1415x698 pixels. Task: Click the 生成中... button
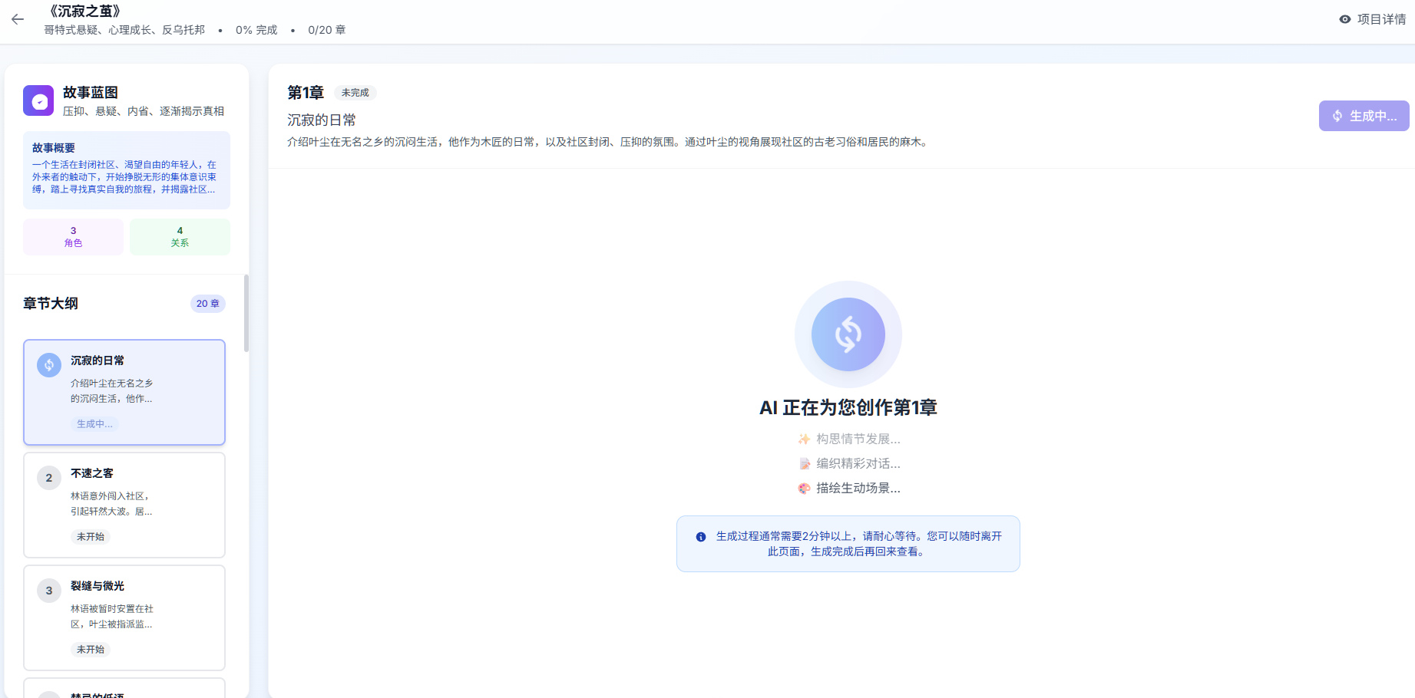point(1364,116)
